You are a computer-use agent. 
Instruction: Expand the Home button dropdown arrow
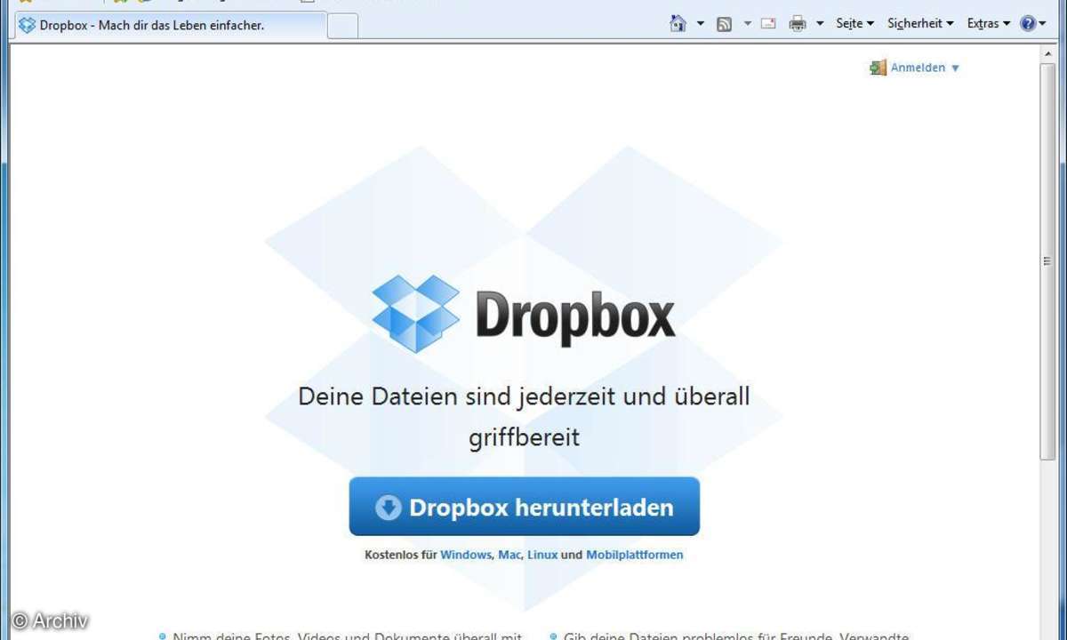pos(700,24)
